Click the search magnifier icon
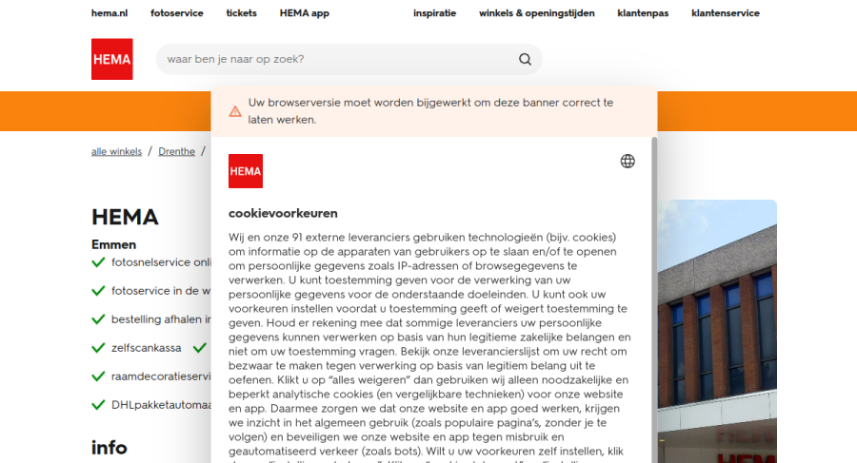Screen dimensions: 857x463 [525, 59]
